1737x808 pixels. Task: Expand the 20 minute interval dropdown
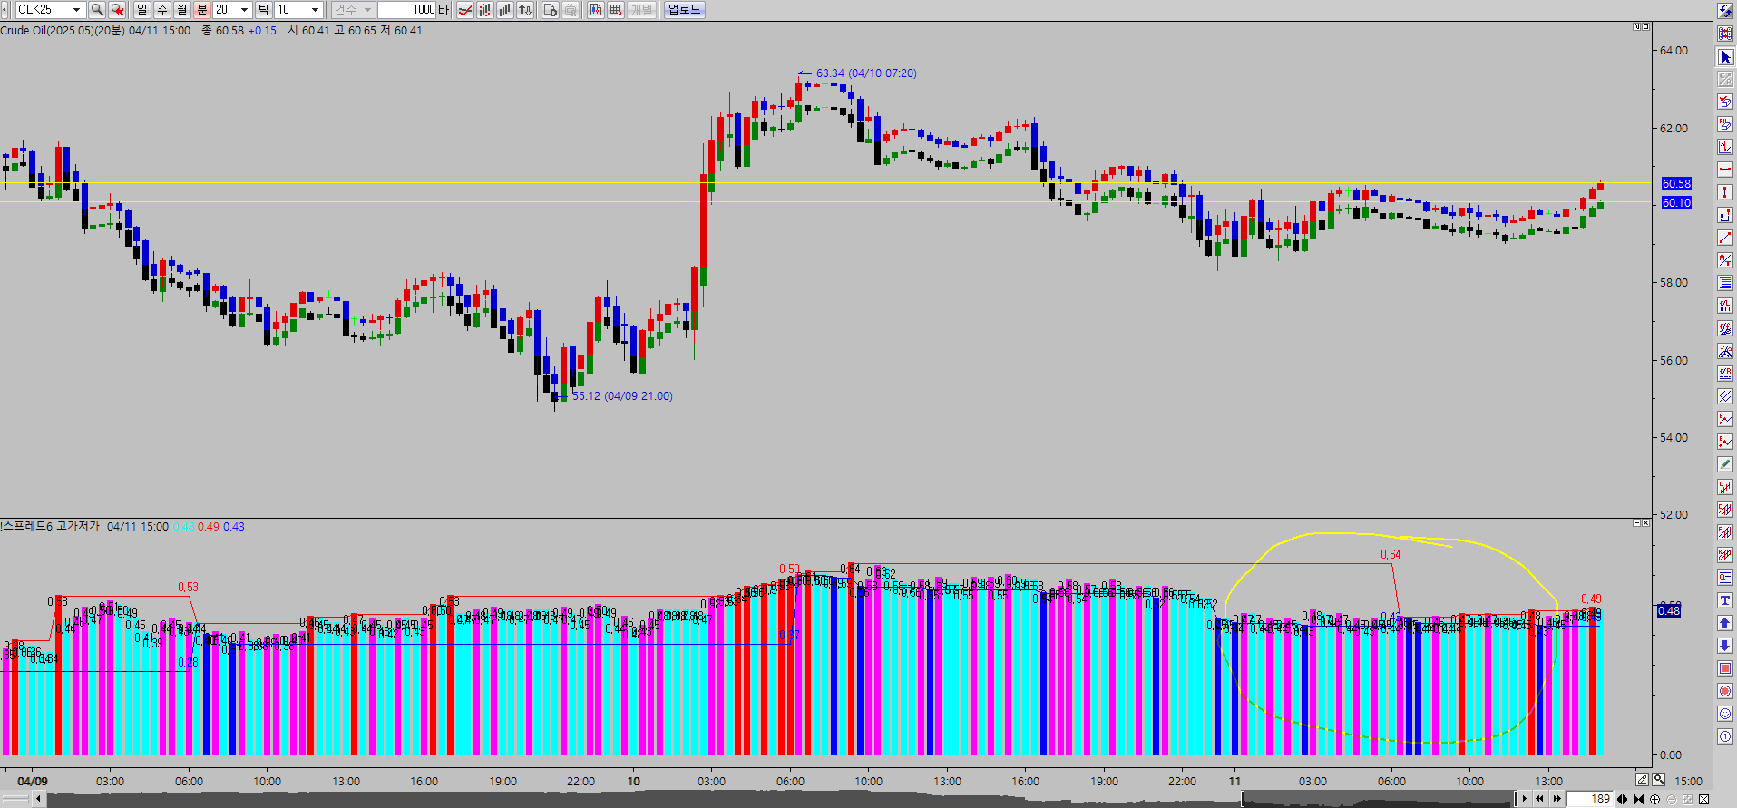click(x=244, y=9)
